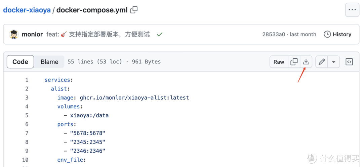This screenshot has width=363, height=167.
Task: Open commit 28533a0
Action: [274, 34]
